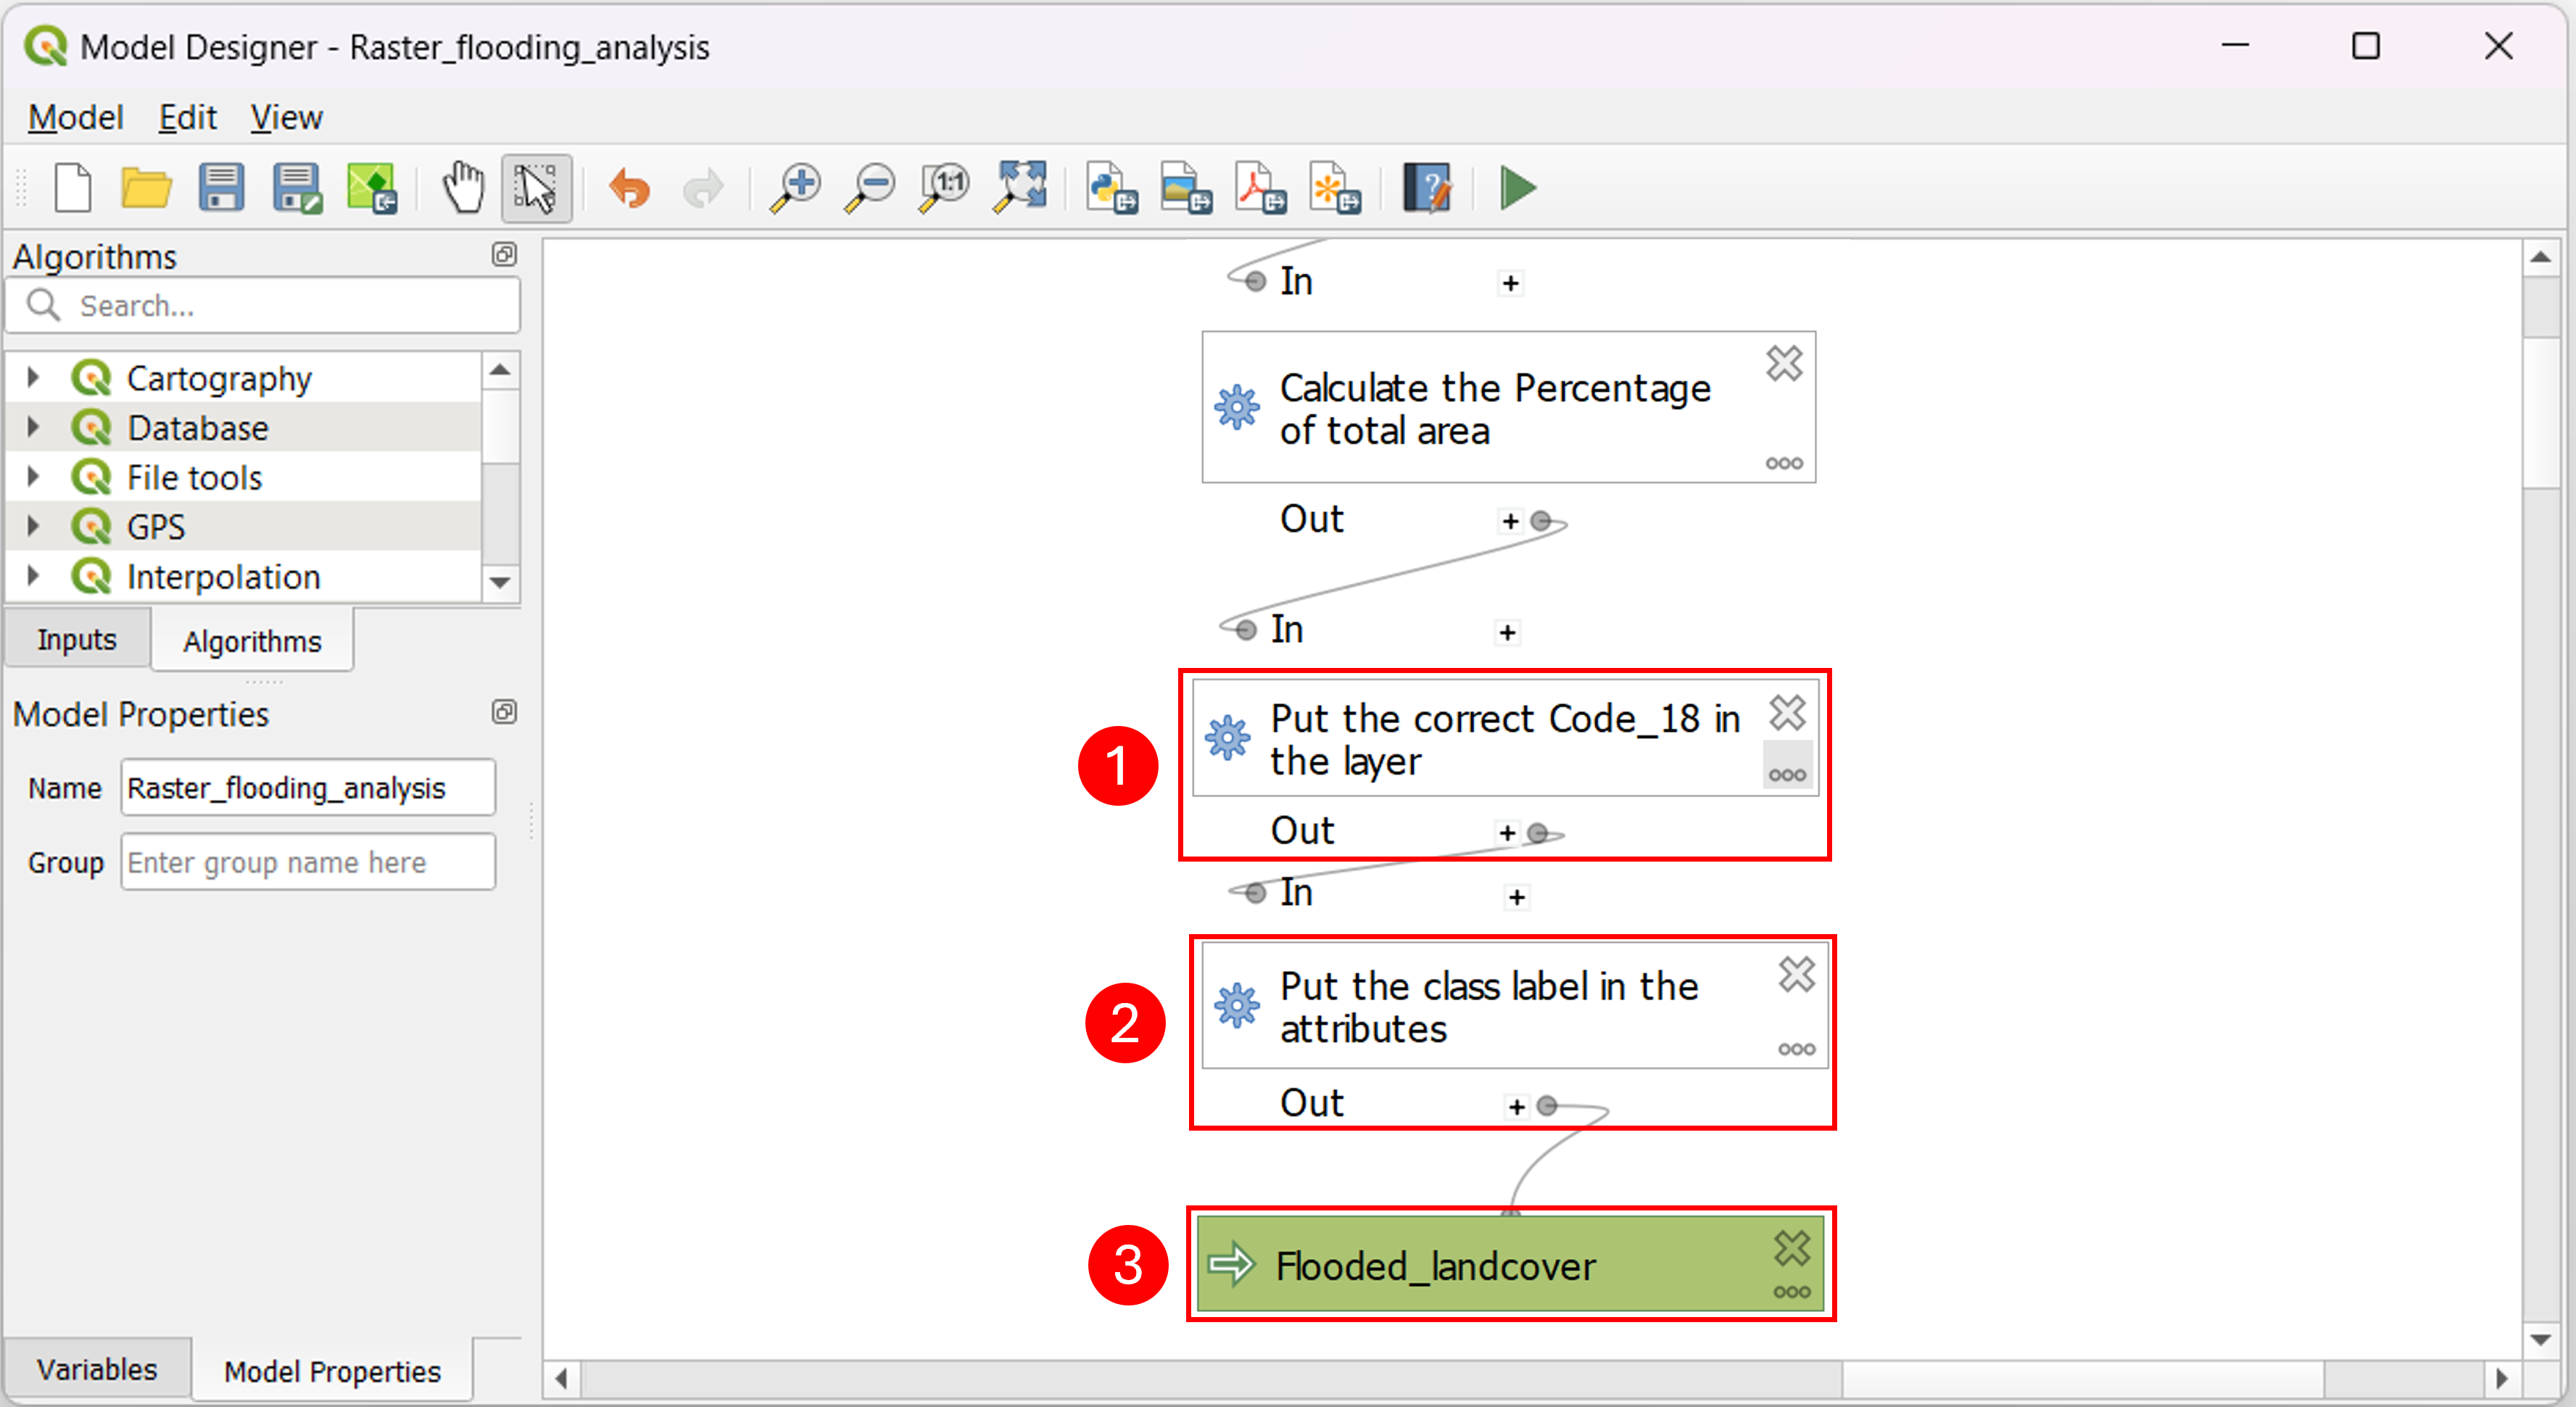Open model with the folder icon
The image size is (2576, 1407).
coord(146,187)
